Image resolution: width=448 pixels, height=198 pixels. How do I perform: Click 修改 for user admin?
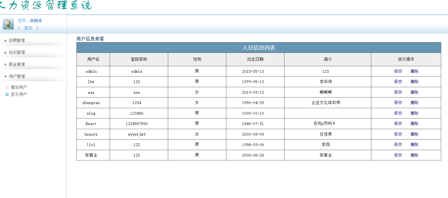[398, 71]
